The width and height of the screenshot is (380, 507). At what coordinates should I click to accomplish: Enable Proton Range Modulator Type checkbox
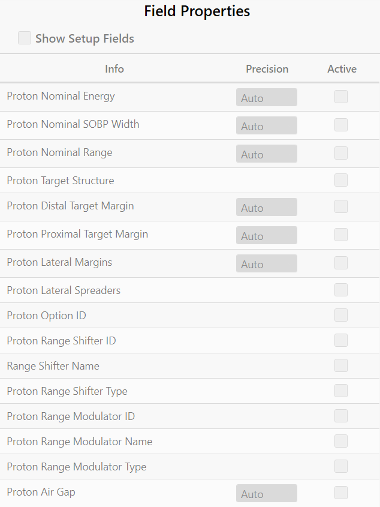[x=341, y=467]
